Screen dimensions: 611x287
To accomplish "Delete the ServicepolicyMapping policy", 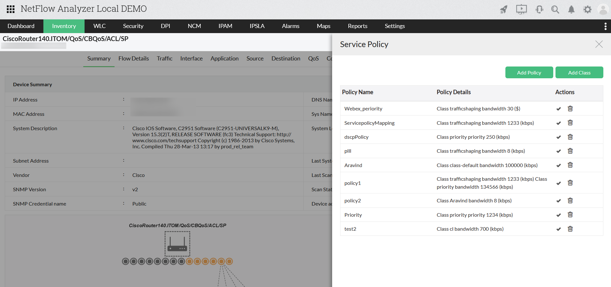I will tap(570, 123).
